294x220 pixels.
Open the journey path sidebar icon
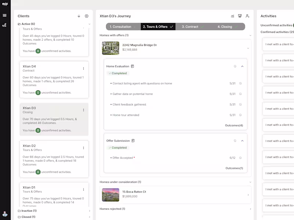pyautogui.click(x=4, y=25)
